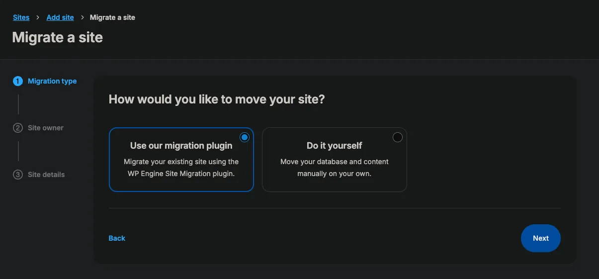Image resolution: width=599 pixels, height=279 pixels.
Task: Choose the Do it yourself card title
Action: coord(334,146)
